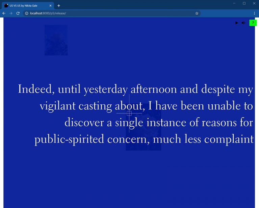Go back with the browser back arrow
Screen dimensions: 259x208
coord(4,13)
